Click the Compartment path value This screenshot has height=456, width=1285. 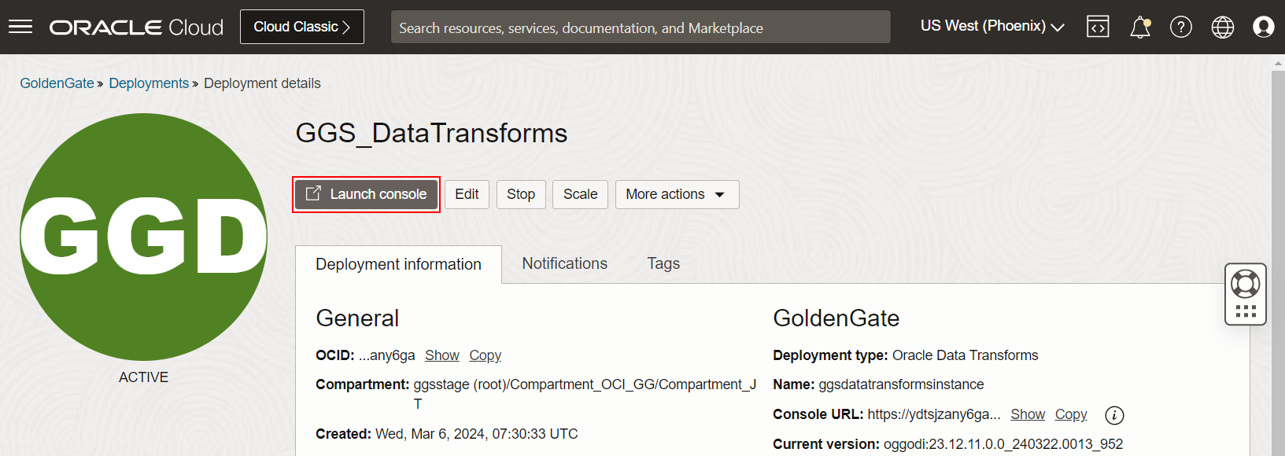(x=585, y=394)
